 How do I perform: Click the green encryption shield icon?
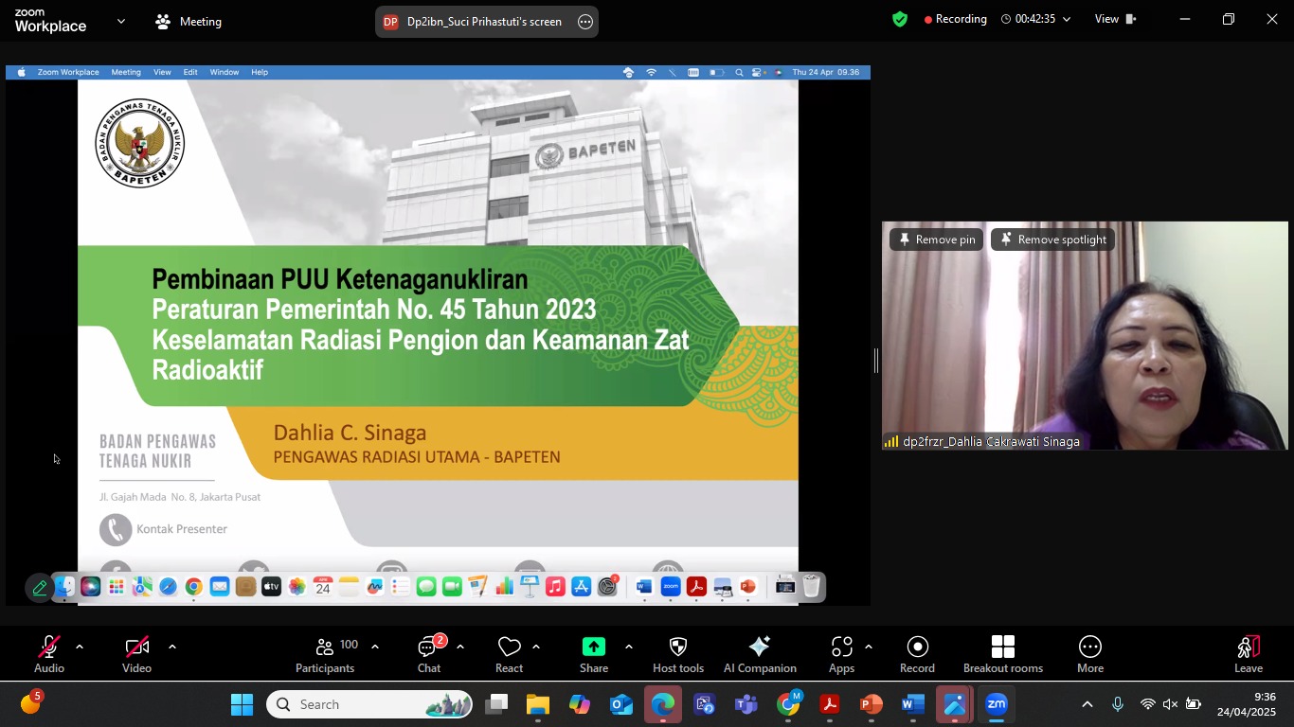(900, 19)
